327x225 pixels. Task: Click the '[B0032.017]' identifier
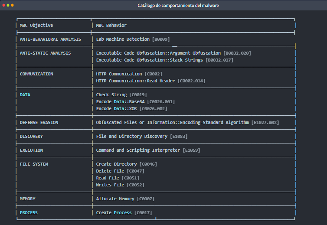point(219,60)
